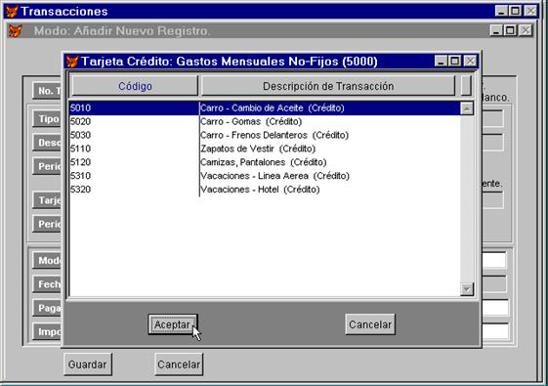Click the Desc label button in background form
This screenshot has height=386, width=548.
[47, 143]
